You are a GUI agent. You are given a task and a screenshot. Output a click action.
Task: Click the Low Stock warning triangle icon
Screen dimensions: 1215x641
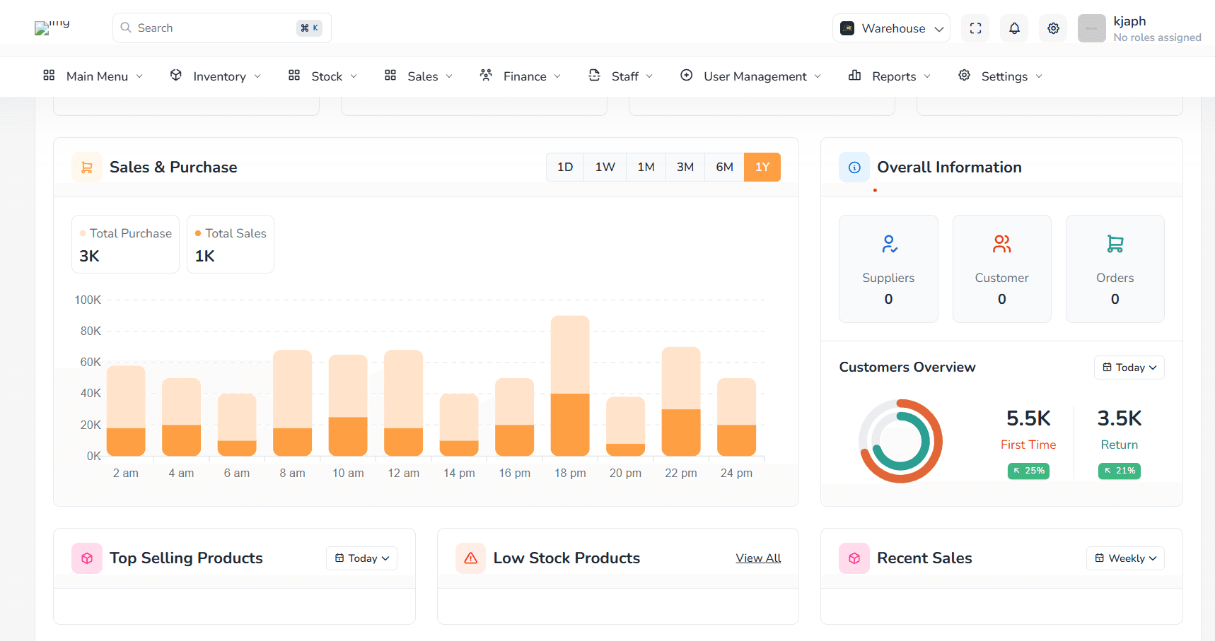(x=470, y=558)
